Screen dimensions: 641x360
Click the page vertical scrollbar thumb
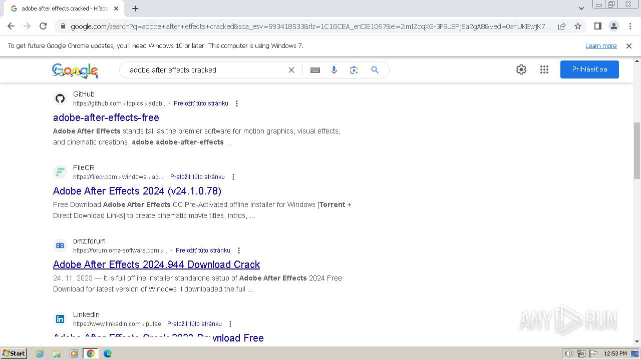(x=637, y=150)
